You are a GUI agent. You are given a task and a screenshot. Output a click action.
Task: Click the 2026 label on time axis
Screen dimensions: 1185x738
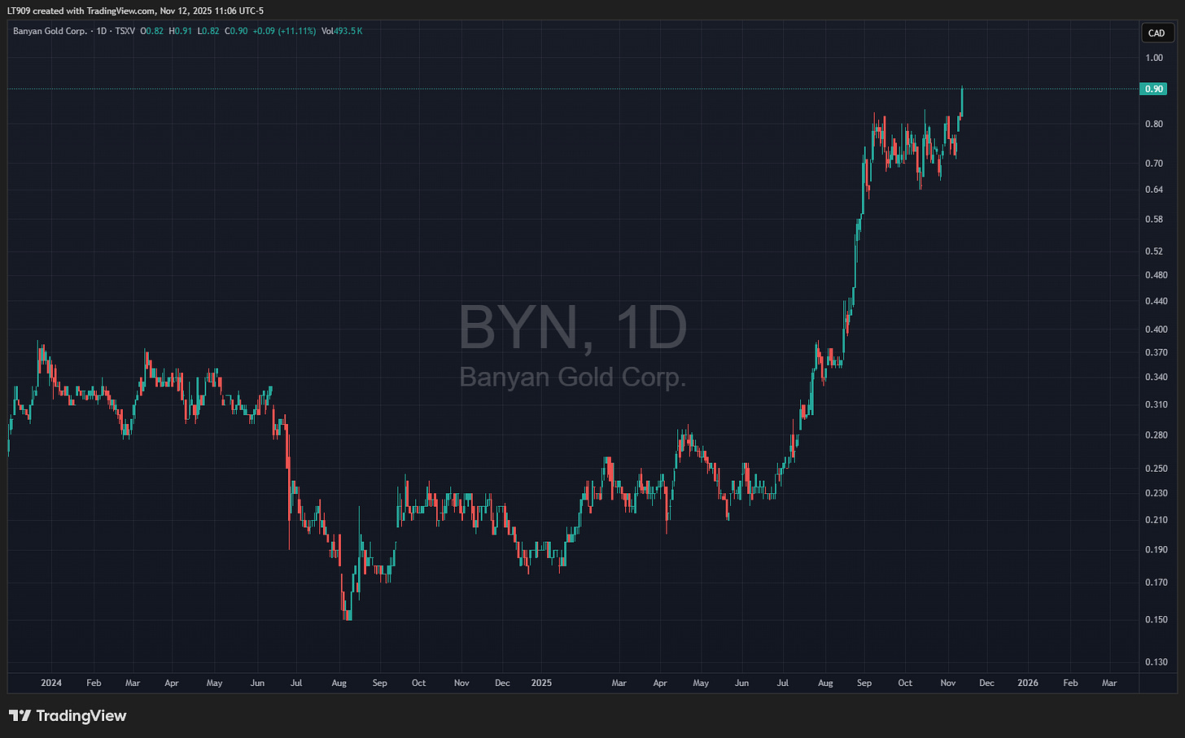[1028, 683]
